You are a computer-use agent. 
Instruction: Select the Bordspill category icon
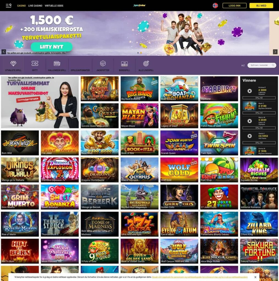[125, 64]
